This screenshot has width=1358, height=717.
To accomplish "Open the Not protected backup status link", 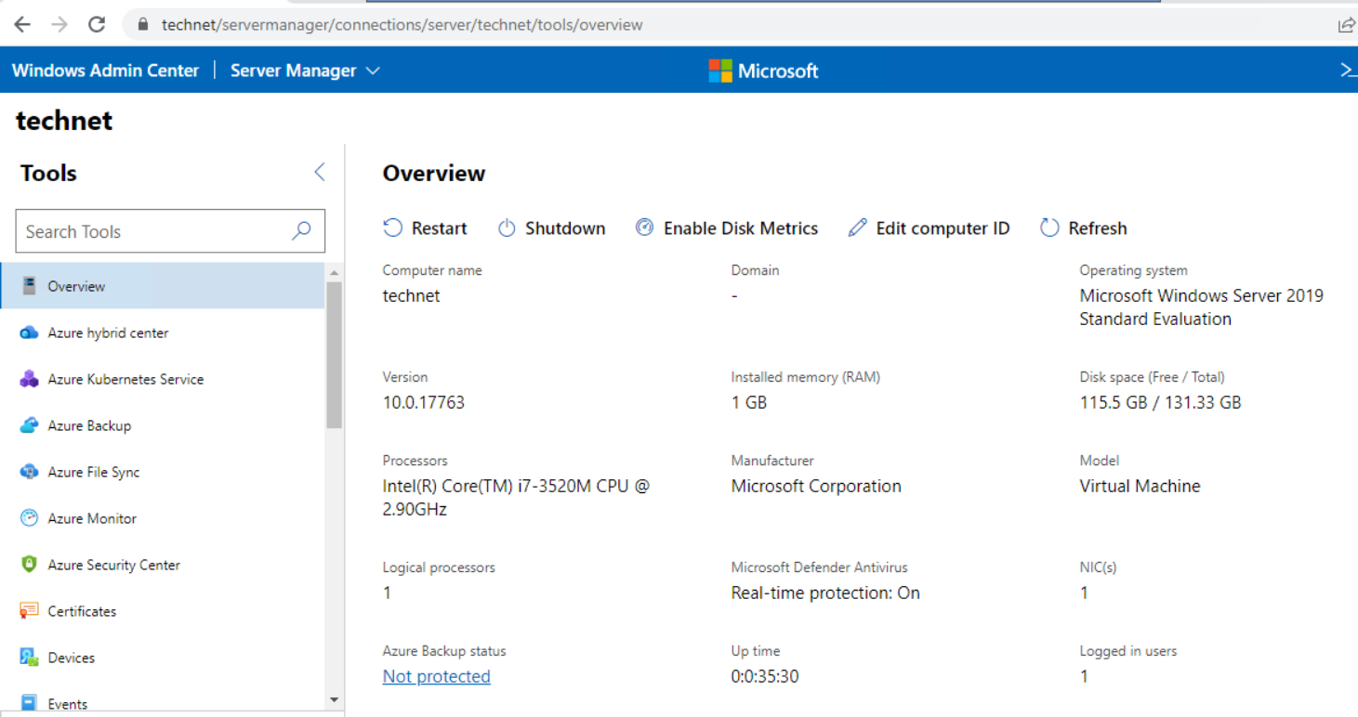I will pyautogui.click(x=436, y=676).
